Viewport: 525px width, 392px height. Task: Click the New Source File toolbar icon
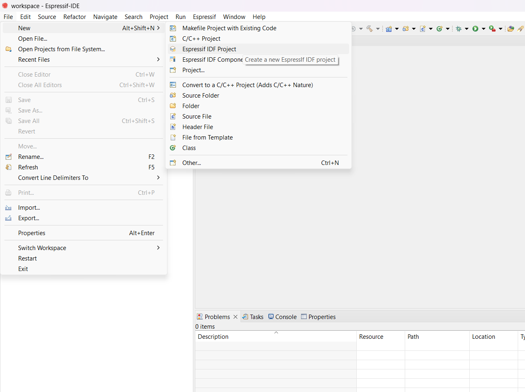pyautogui.click(x=423, y=29)
